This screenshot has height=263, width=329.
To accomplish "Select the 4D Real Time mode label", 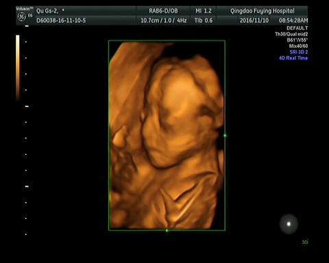I will click(x=293, y=58).
